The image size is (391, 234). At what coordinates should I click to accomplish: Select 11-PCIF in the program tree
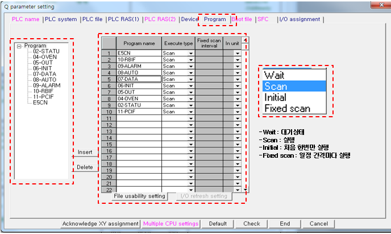(43, 97)
